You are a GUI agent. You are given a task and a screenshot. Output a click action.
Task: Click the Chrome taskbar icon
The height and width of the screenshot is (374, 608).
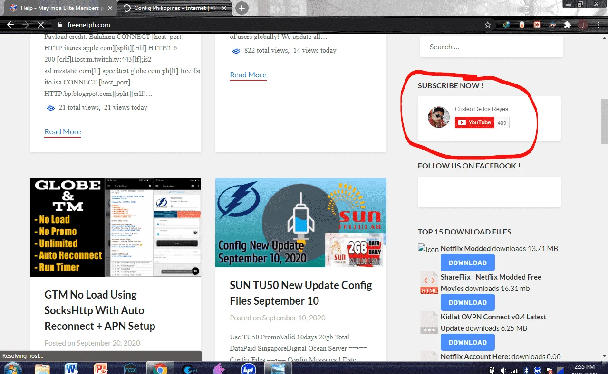coord(160,369)
